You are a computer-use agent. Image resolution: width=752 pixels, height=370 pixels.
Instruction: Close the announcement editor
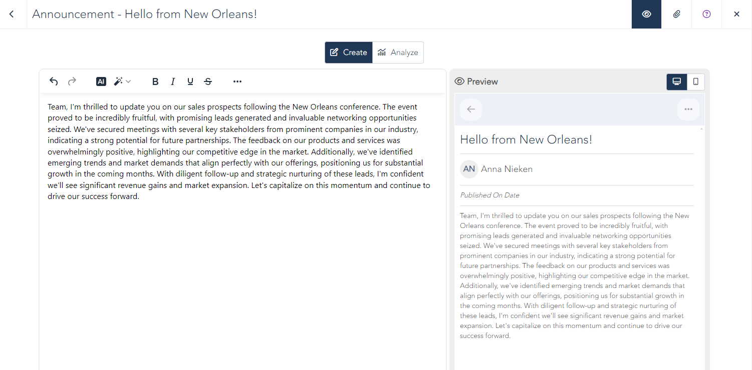[x=736, y=14]
